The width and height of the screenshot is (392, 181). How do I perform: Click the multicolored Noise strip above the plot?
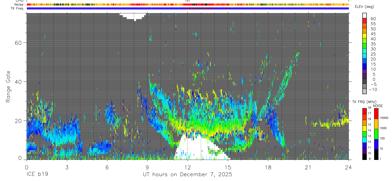[x=188, y=4]
